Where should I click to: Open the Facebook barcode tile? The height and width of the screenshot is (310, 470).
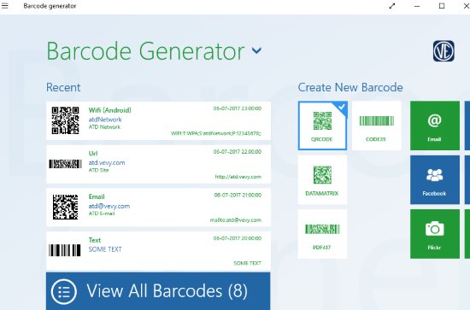[435, 179]
